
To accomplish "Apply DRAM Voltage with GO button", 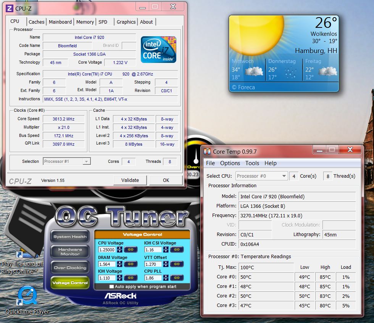I will point(131,264).
